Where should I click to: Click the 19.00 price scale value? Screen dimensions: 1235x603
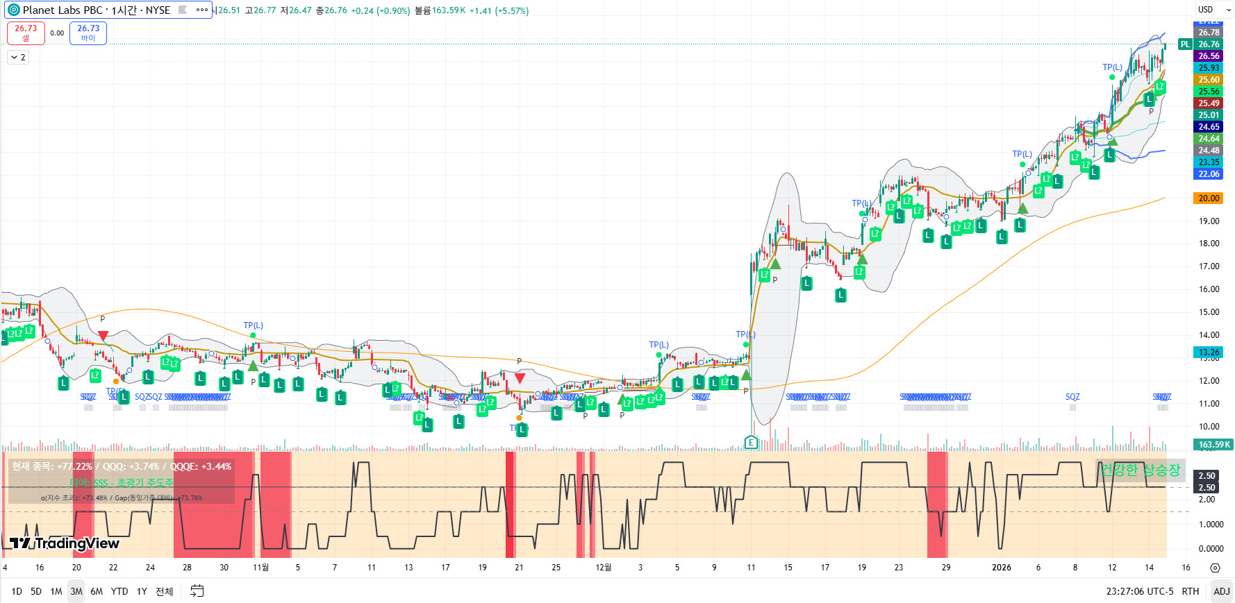point(1209,221)
